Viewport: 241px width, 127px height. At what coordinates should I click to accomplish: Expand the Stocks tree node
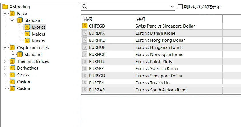(5, 75)
